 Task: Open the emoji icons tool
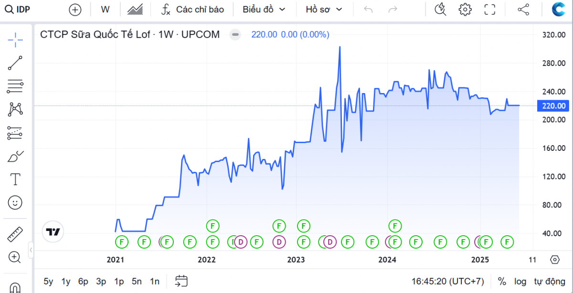(15, 203)
